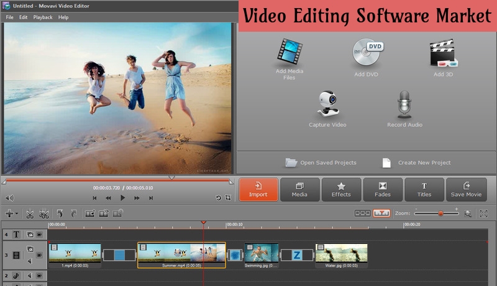Rewind the preview playback
The image size is (497, 286).
(108, 198)
